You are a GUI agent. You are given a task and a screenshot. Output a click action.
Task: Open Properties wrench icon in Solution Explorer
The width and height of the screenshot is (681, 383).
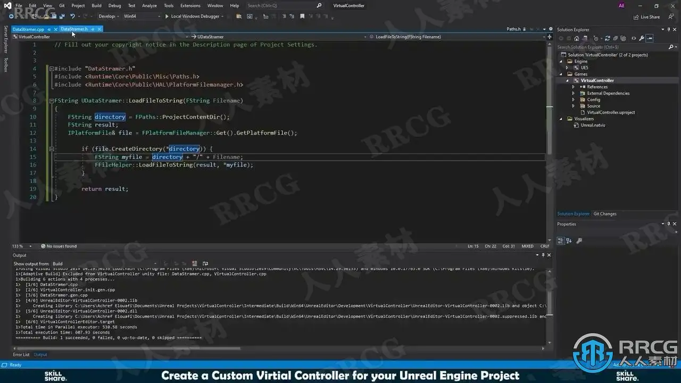(x=642, y=38)
